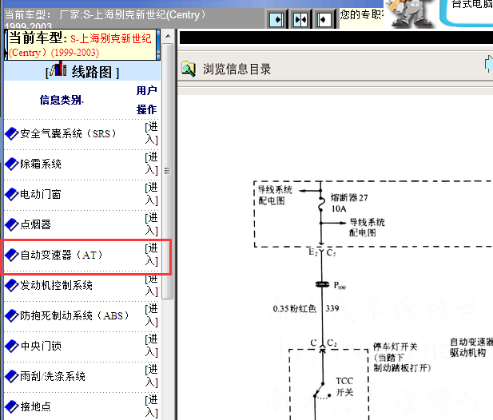This screenshot has height=420, width=493.
Task: Click the mechanic mascot image
Action: [x=410, y=14]
